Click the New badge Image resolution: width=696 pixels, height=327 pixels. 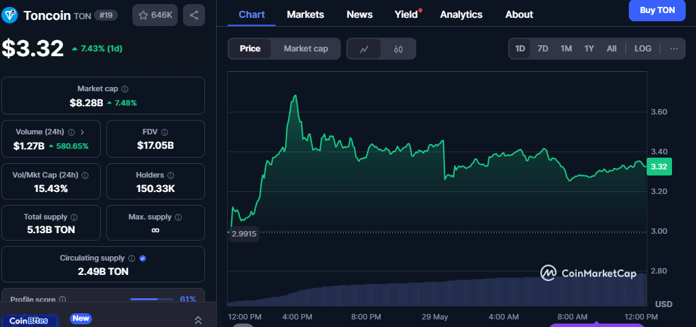point(81,318)
